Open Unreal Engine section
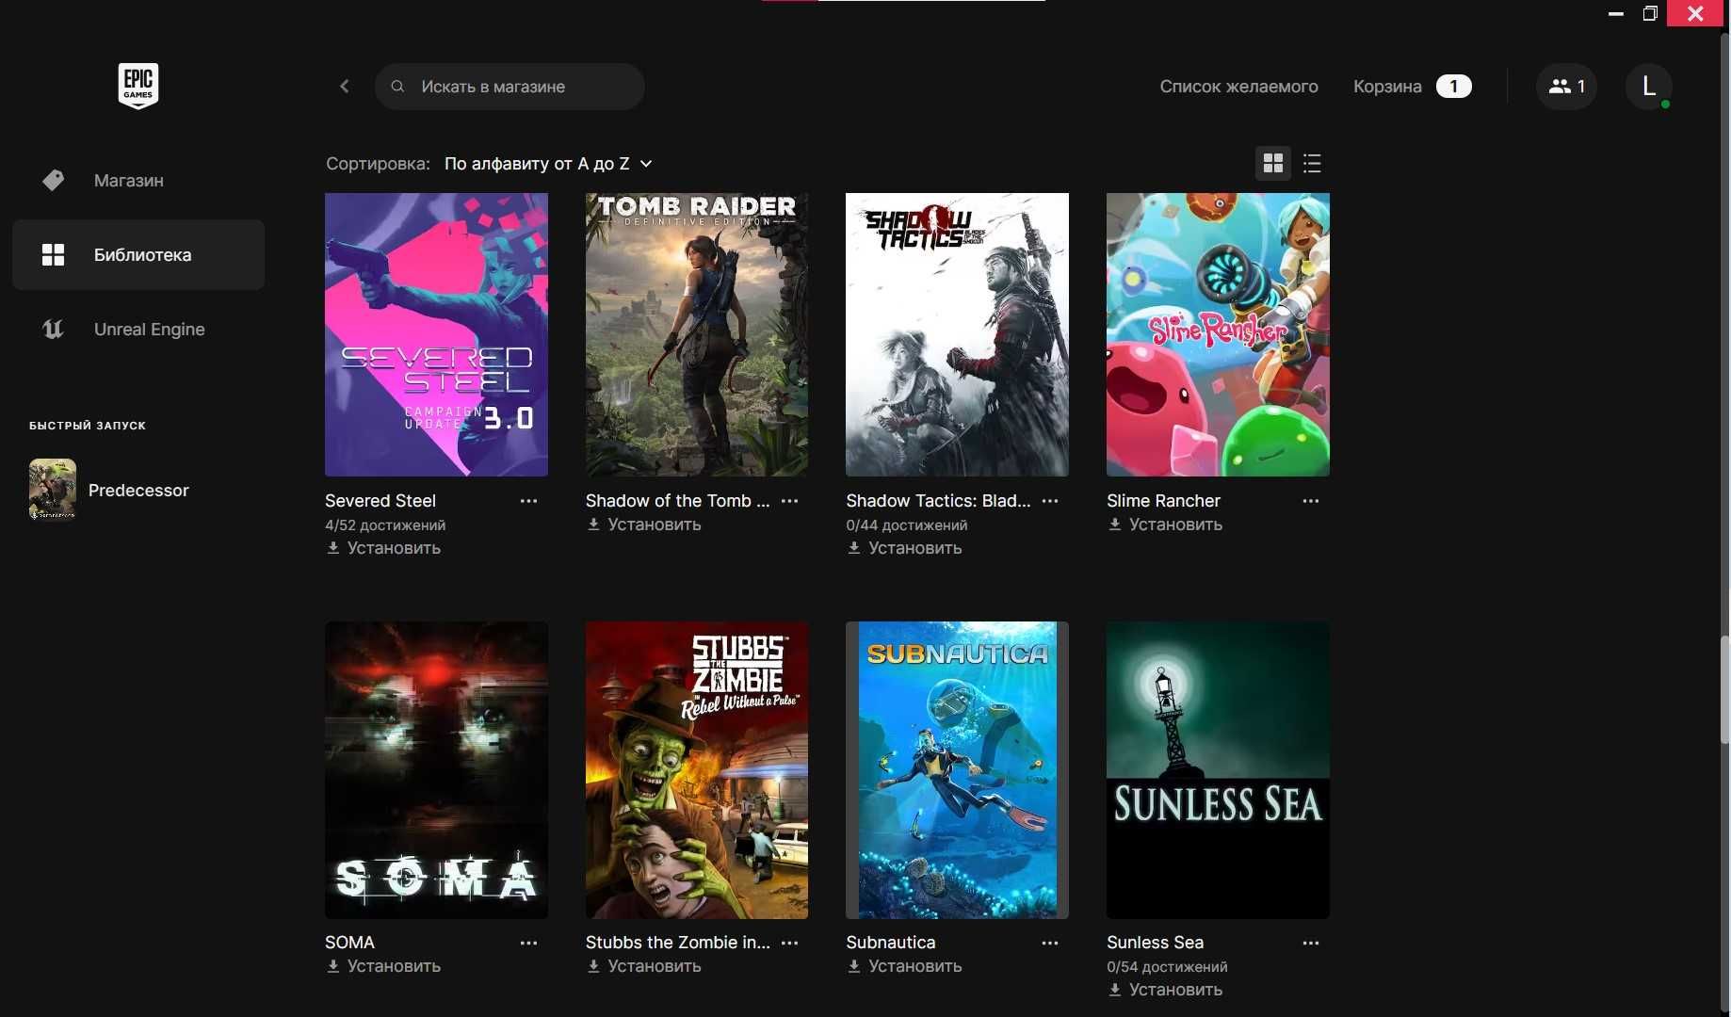 (138, 329)
